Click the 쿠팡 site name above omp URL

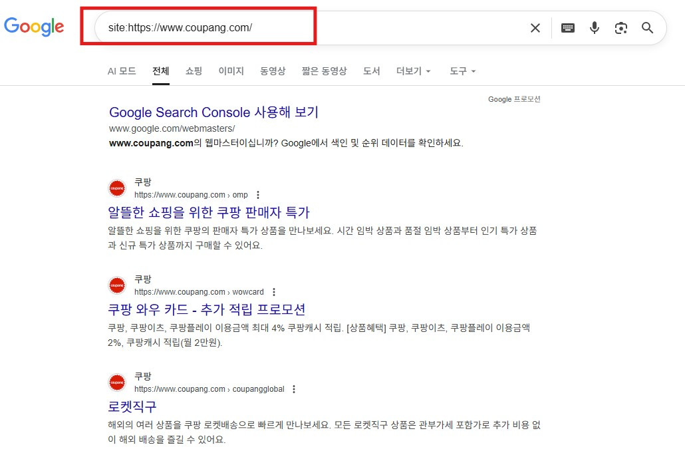142,182
